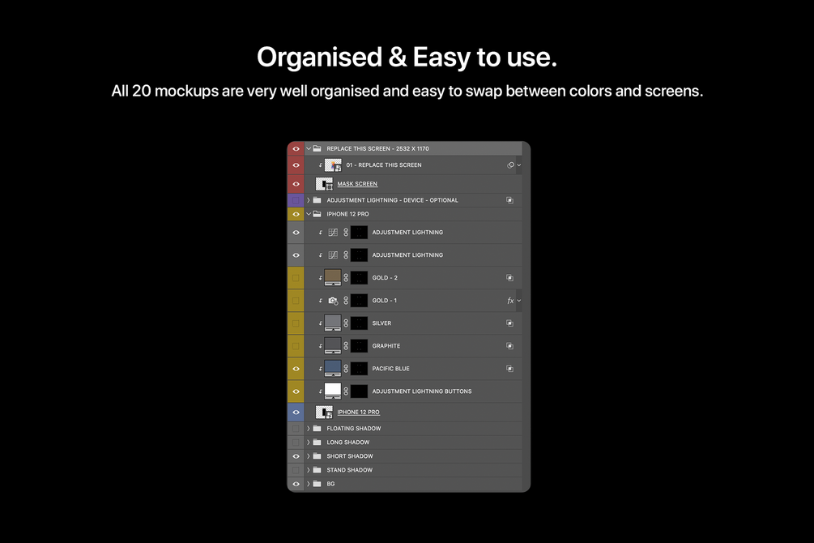This screenshot has height=543, width=814.
Task: Collapse the iPhone 12 Pro folder group
Action: 309,214
